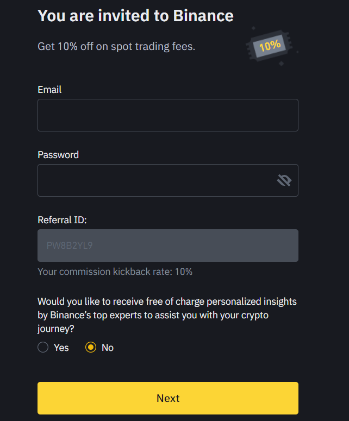Click the word "Binance" in the heading
The height and width of the screenshot is (421, 349).
point(203,16)
